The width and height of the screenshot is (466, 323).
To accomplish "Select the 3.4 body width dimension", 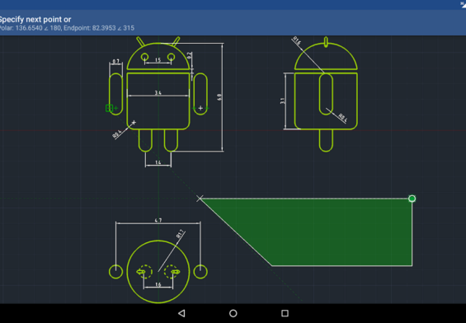I will click(158, 93).
